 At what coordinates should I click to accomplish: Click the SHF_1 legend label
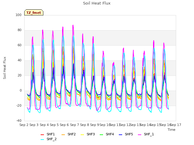click(x=149, y=134)
